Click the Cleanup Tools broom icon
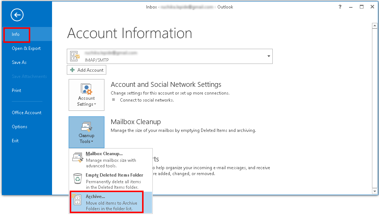Viewport: 379px width, 215px height. click(86, 127)
